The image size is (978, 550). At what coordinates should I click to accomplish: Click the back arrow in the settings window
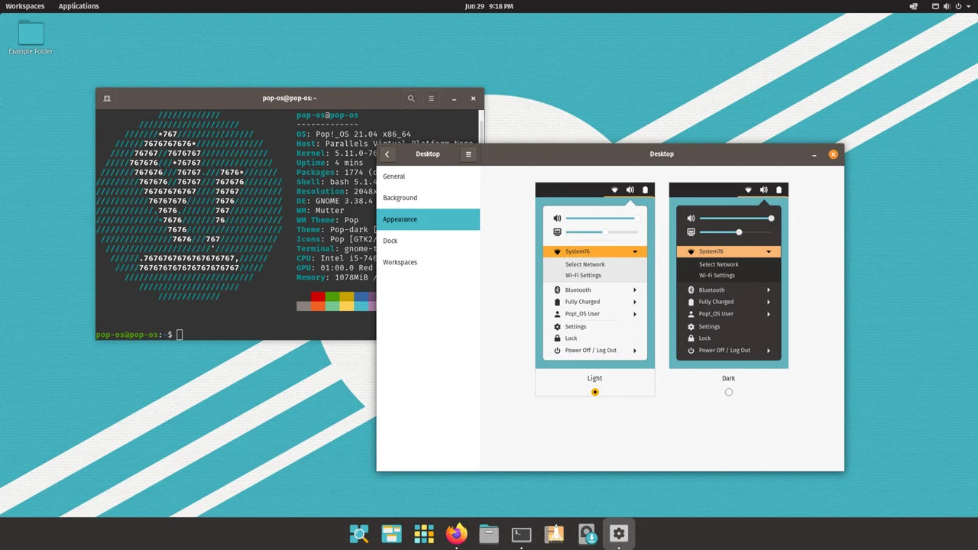(387, 154)
